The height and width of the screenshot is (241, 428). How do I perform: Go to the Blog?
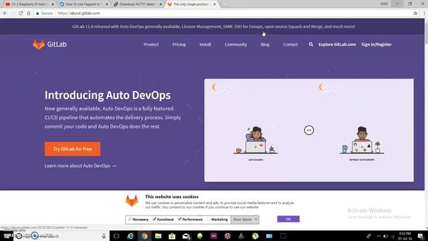[265, 44]
